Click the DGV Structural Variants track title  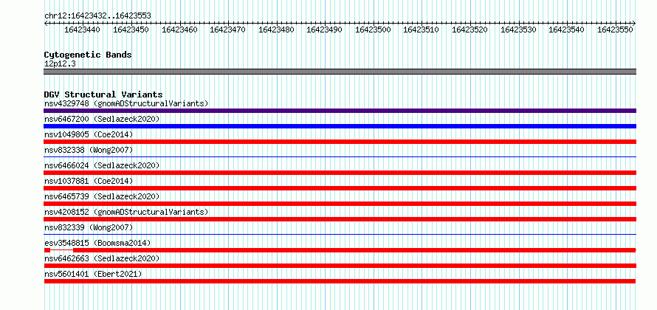[103, 94]
